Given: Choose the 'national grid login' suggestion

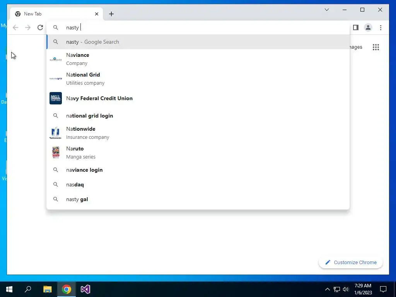Looking at the screenshot, I should click(198, 116).
